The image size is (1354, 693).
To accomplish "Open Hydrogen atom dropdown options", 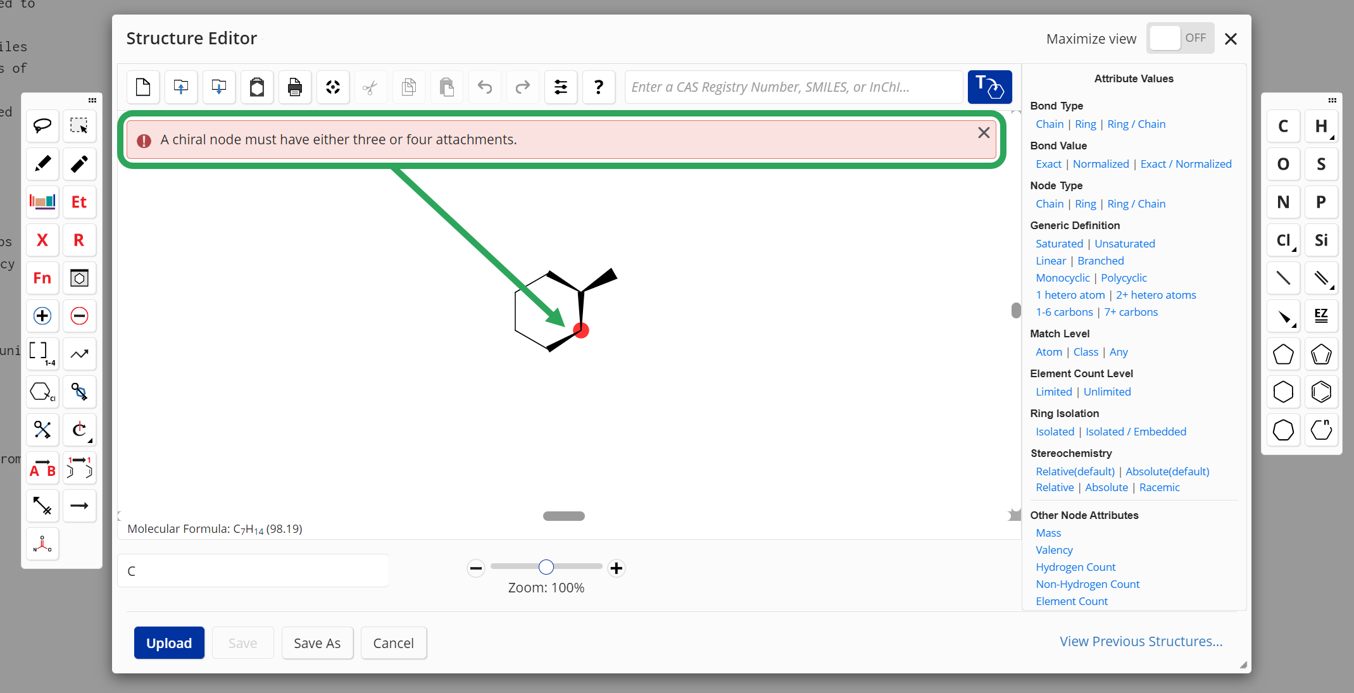I will click(1332, 137).
